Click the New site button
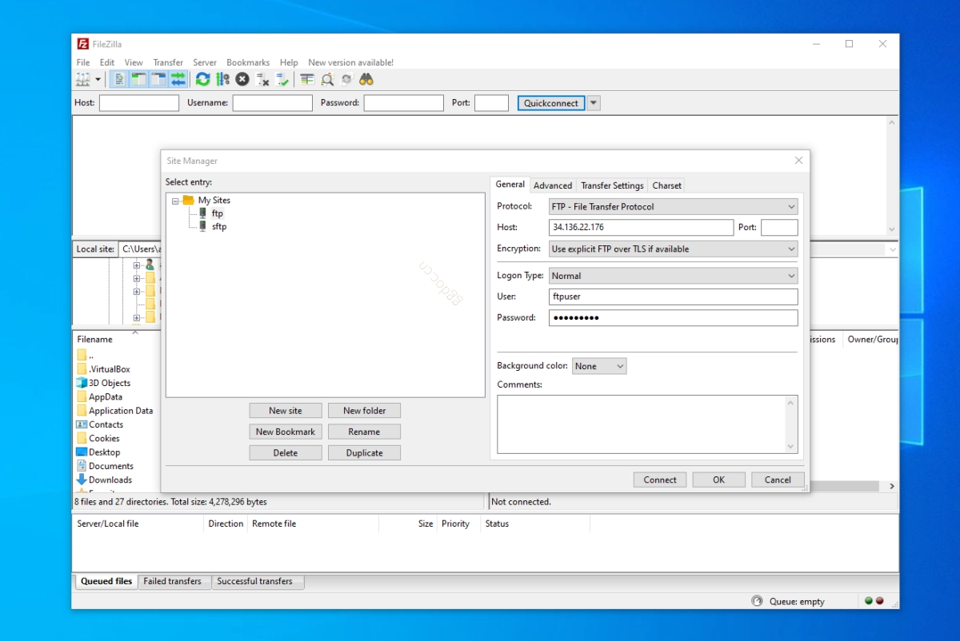The height and width of the screenshot is (641, 960). 286,411
